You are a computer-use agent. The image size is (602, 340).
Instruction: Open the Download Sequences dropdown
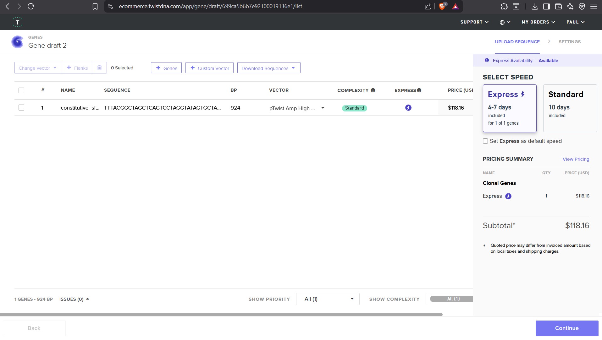269,68
